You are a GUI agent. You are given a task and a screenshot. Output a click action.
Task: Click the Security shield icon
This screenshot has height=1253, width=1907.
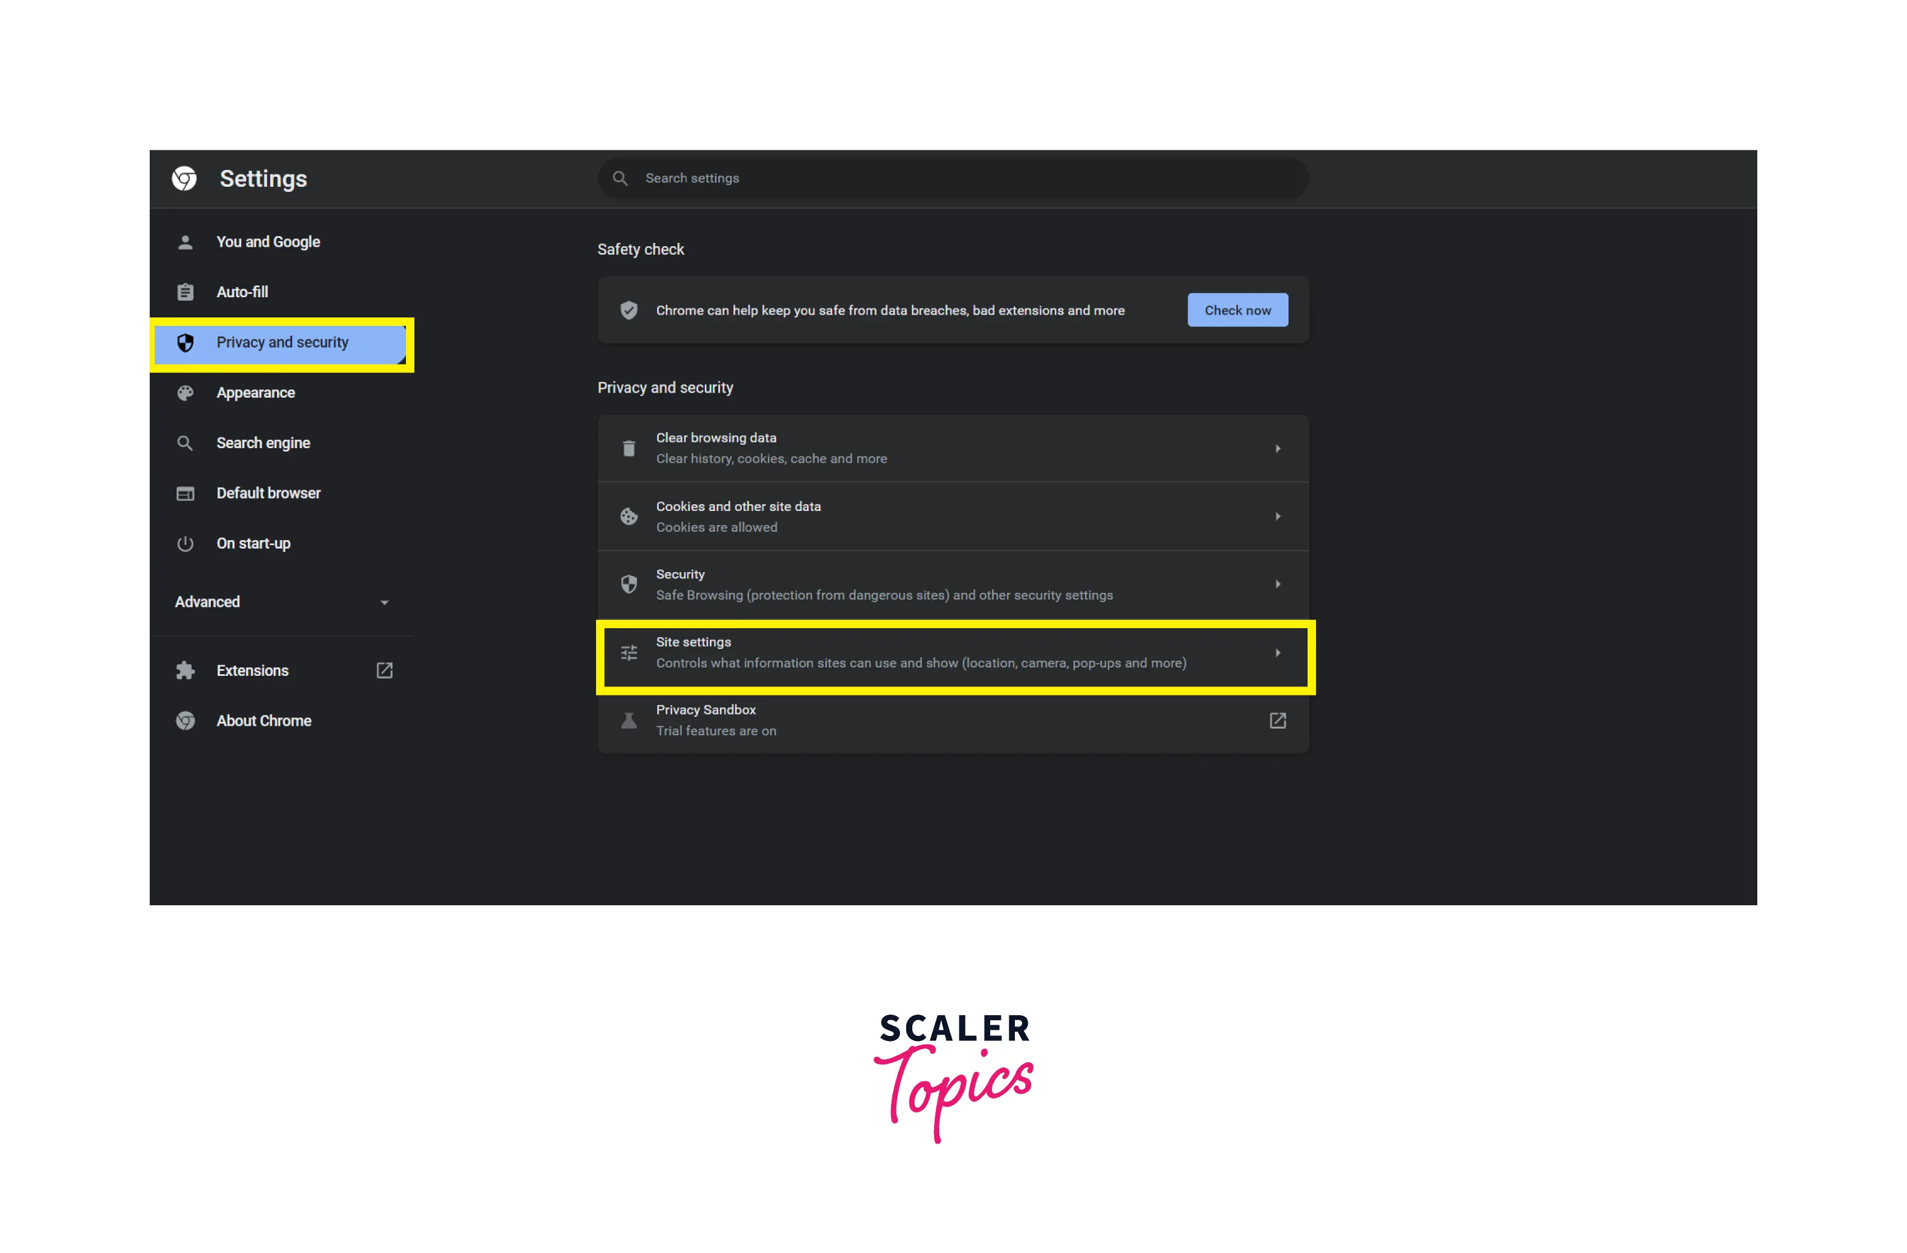[628, 584]
